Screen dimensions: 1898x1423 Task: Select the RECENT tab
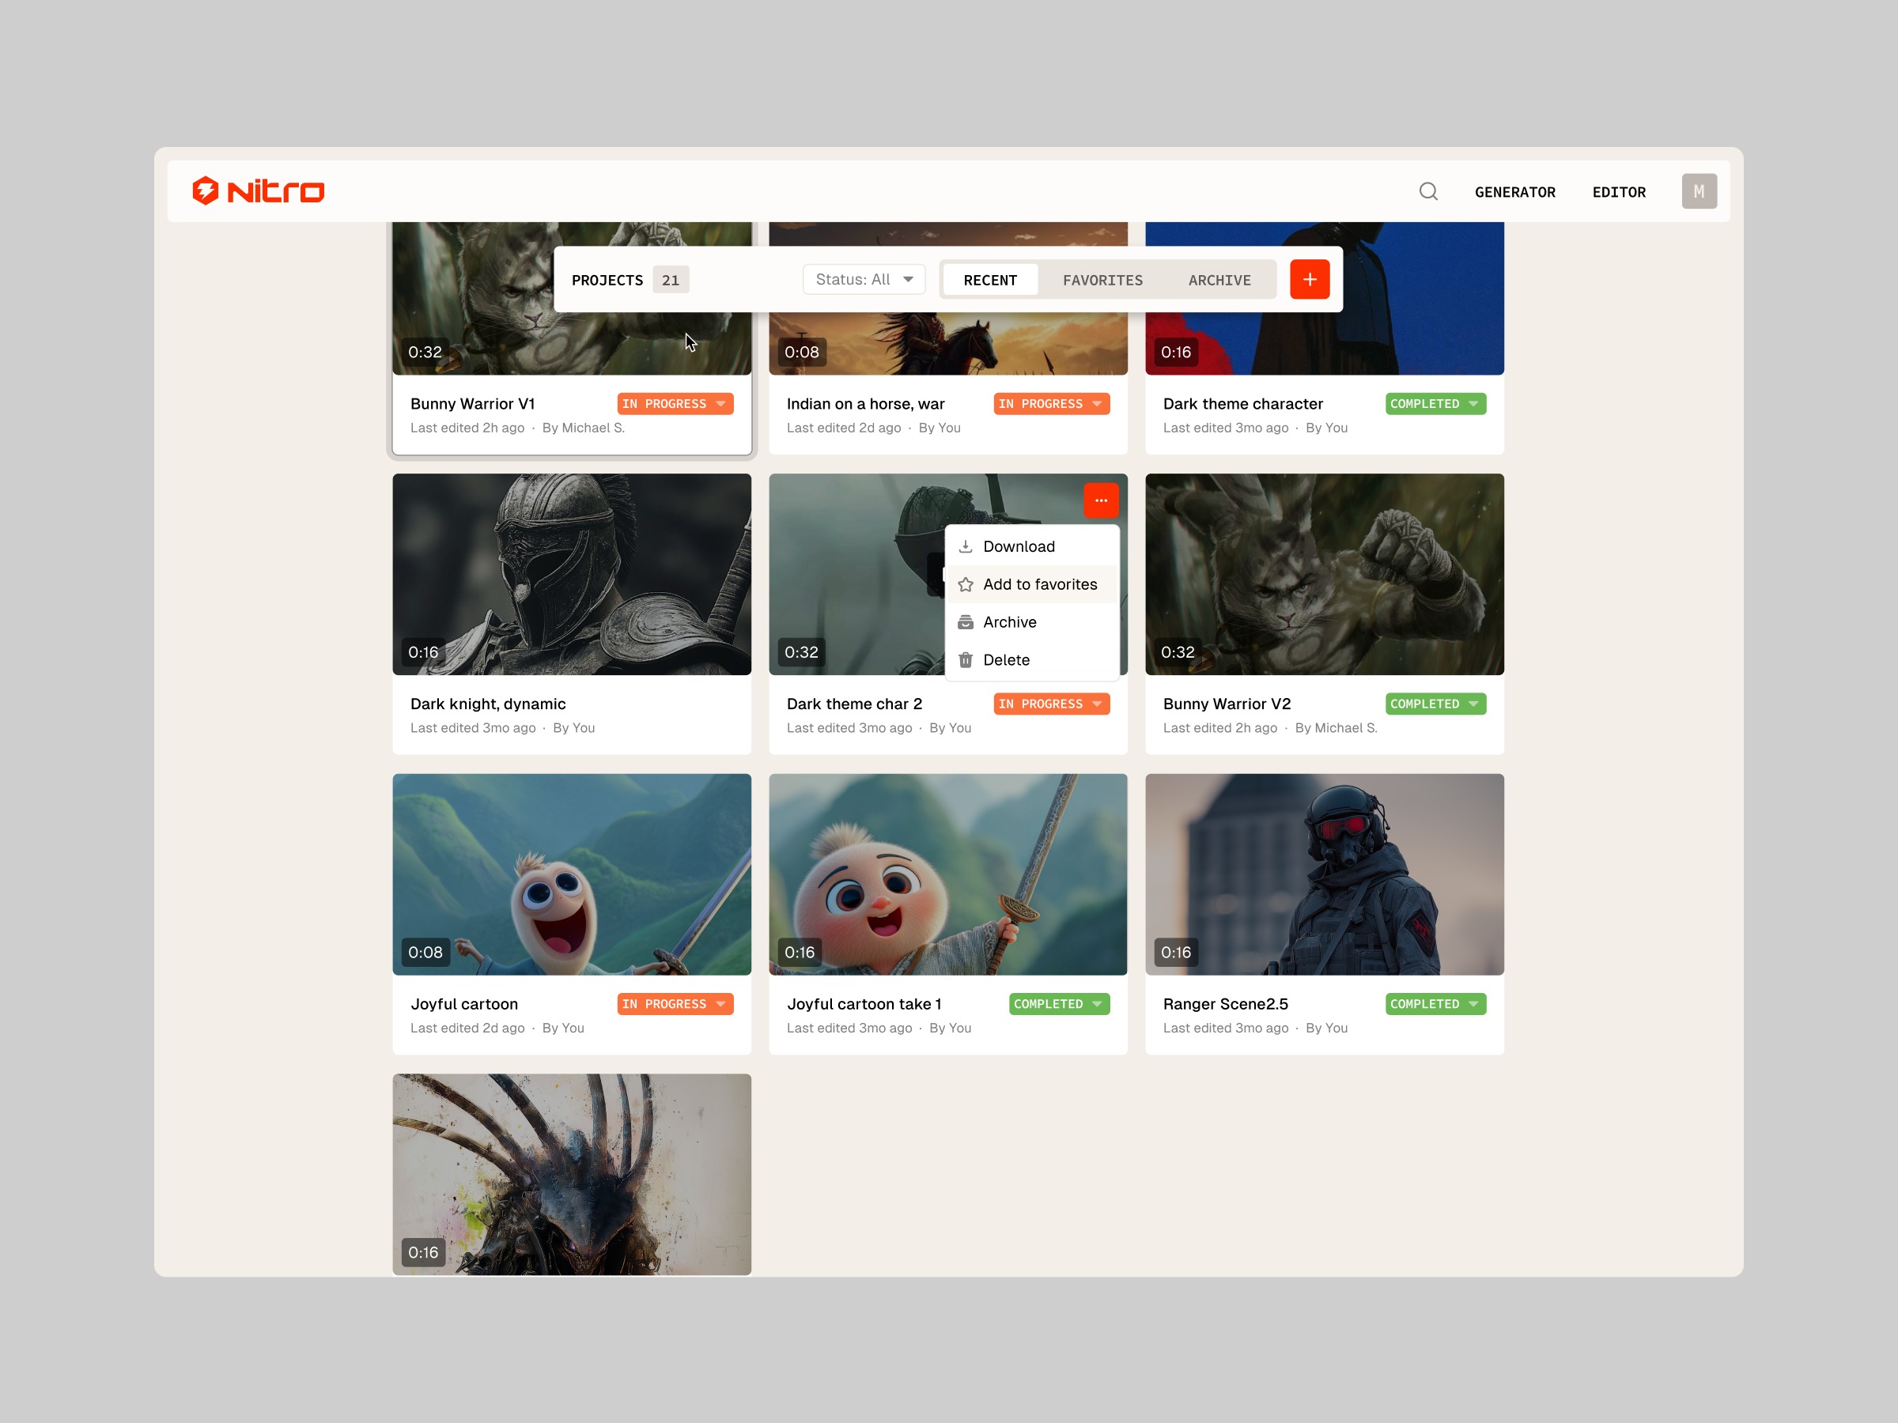coord(990,280)
